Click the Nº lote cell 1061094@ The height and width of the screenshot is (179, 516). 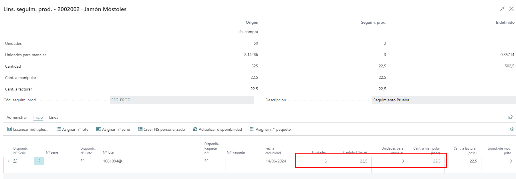point(112,161)
